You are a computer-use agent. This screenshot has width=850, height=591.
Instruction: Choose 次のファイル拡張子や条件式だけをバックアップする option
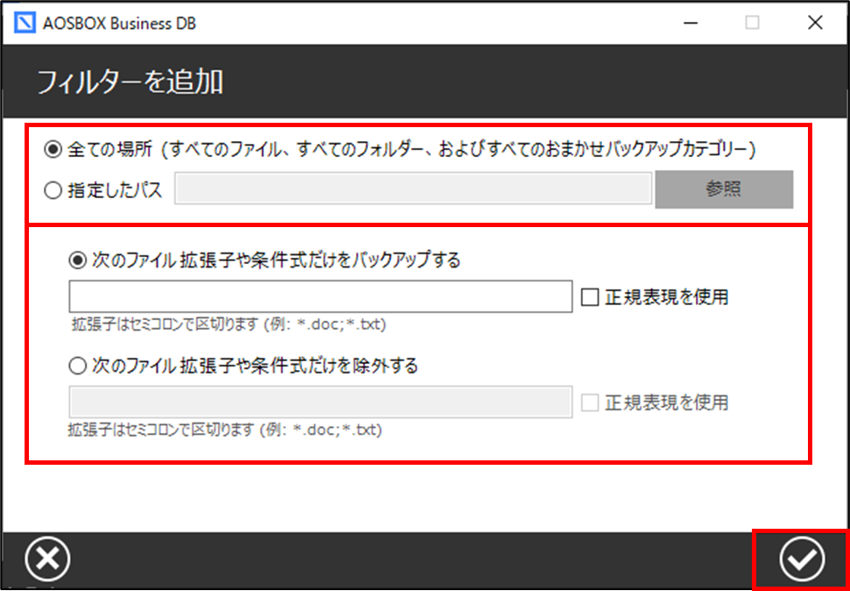pos(77,260)
